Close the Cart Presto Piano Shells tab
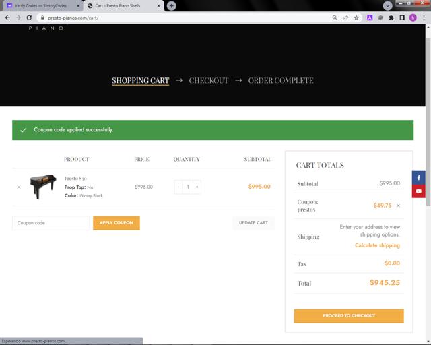The width and height of the screenshot is (431, 345). coord(159,6)
